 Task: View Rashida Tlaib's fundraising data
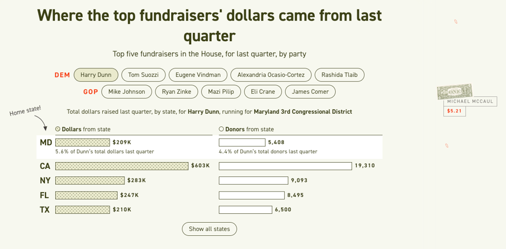coord(339,75)
